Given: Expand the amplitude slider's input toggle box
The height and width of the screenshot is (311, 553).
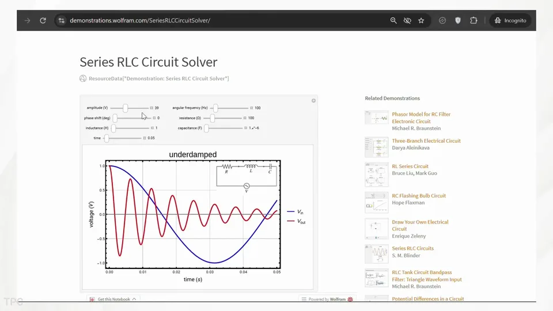Looking at the screenshot, I should tap(151, 108).
